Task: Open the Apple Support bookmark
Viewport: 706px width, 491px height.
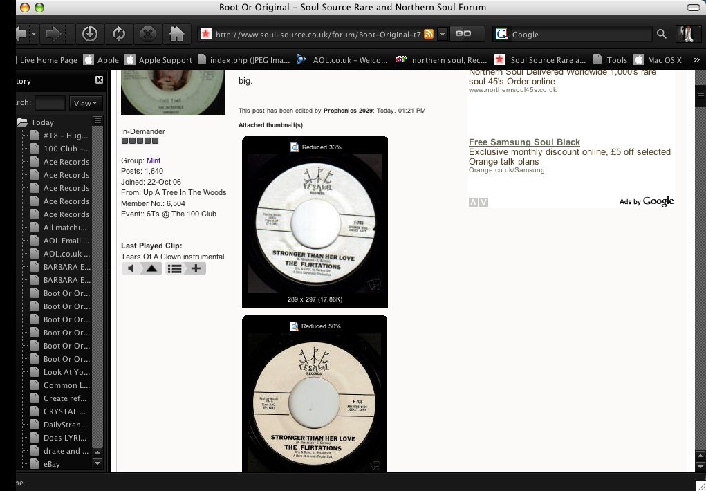Action: point(158,60)
